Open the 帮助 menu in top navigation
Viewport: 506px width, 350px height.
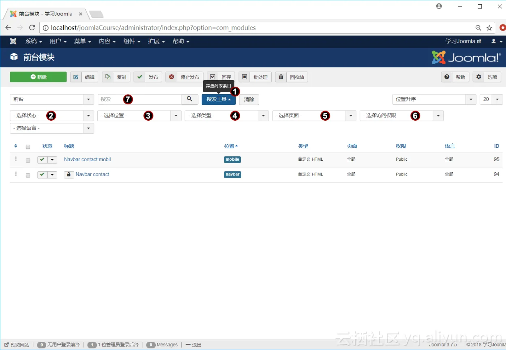(181, 41)
